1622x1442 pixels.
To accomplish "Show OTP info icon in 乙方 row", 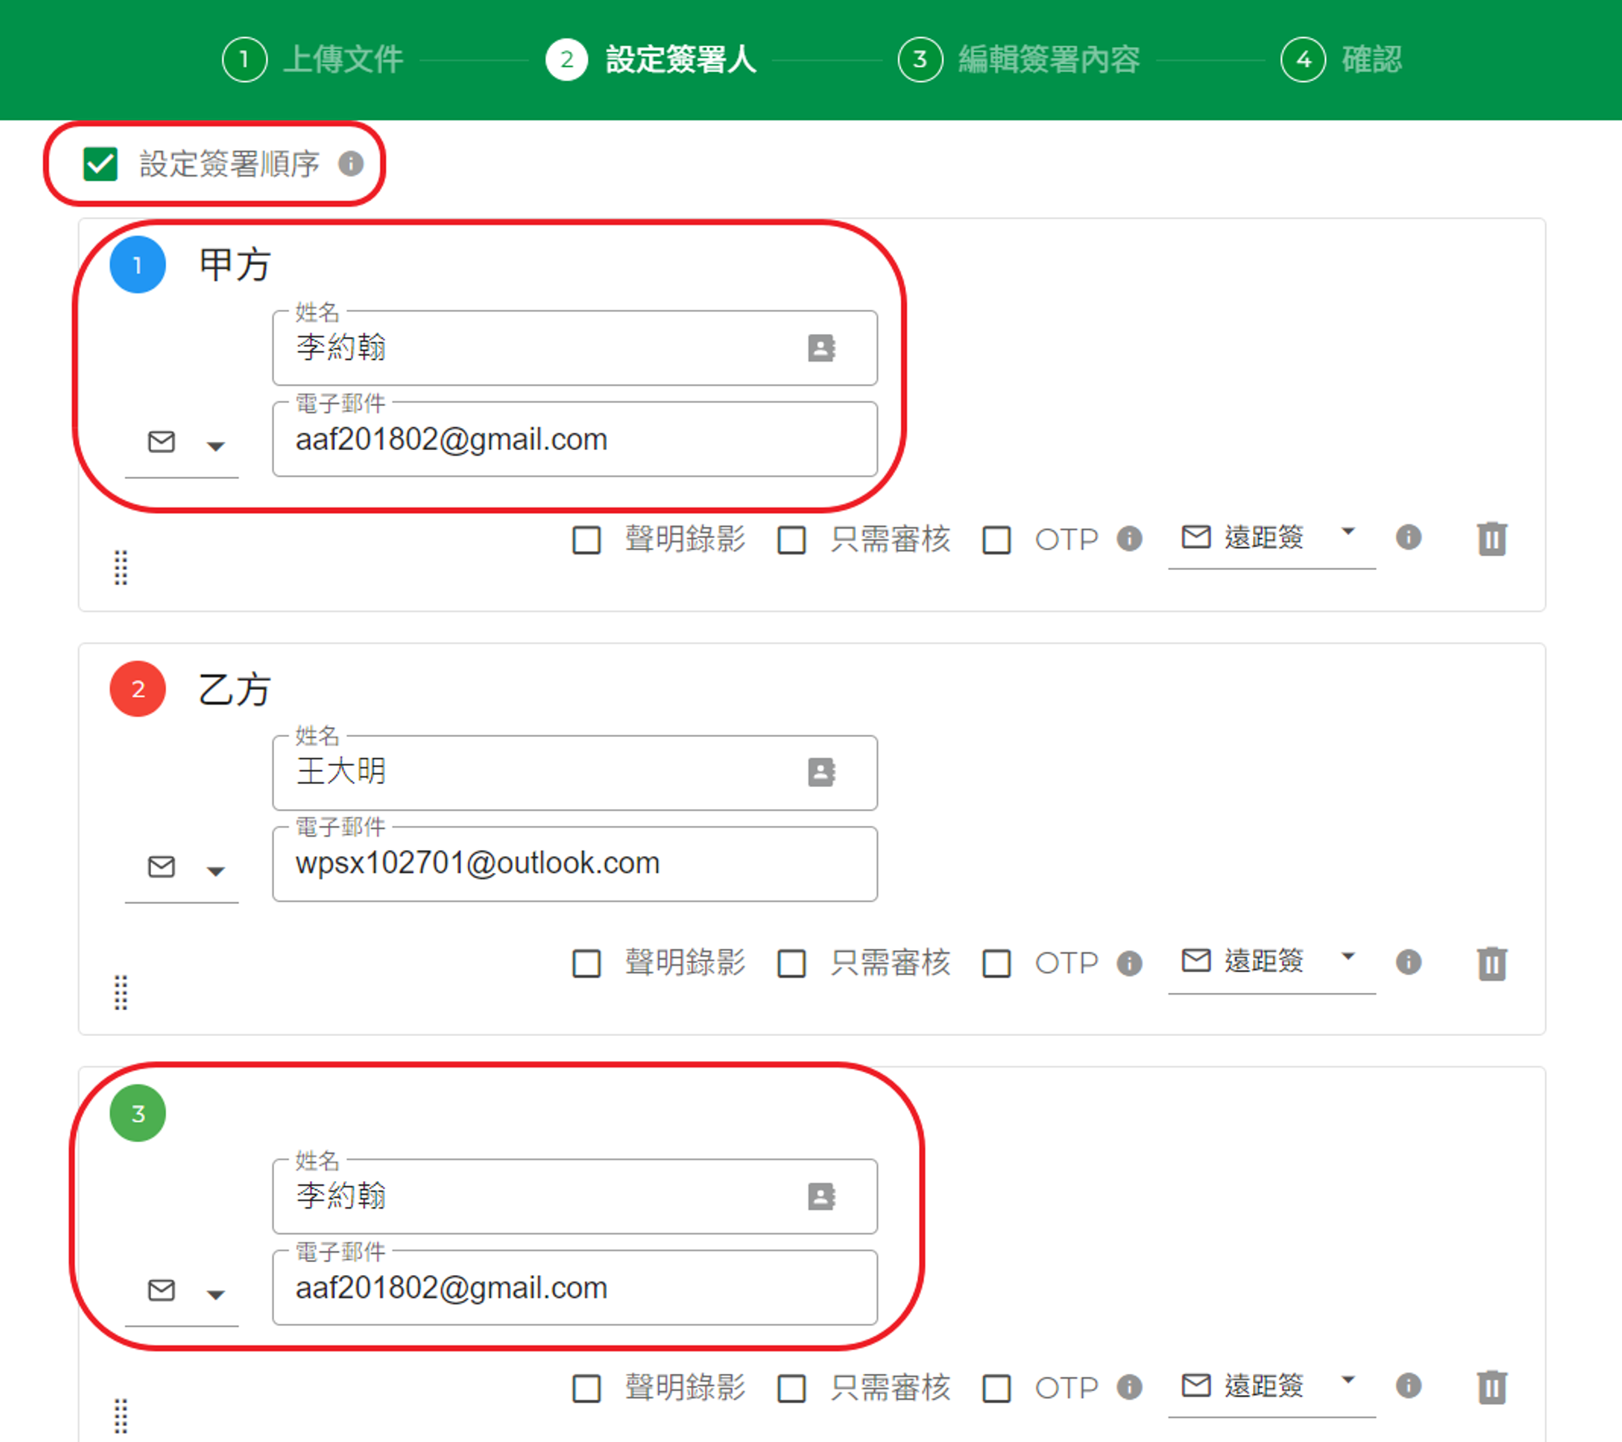I will click(1129, 963).
